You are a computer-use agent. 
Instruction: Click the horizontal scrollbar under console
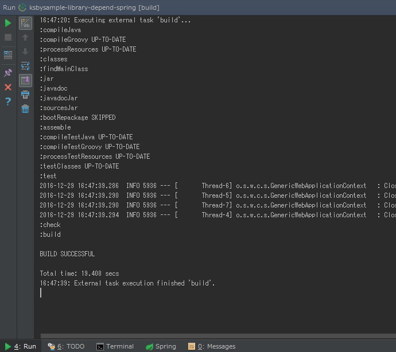click(x=218, y=336)
